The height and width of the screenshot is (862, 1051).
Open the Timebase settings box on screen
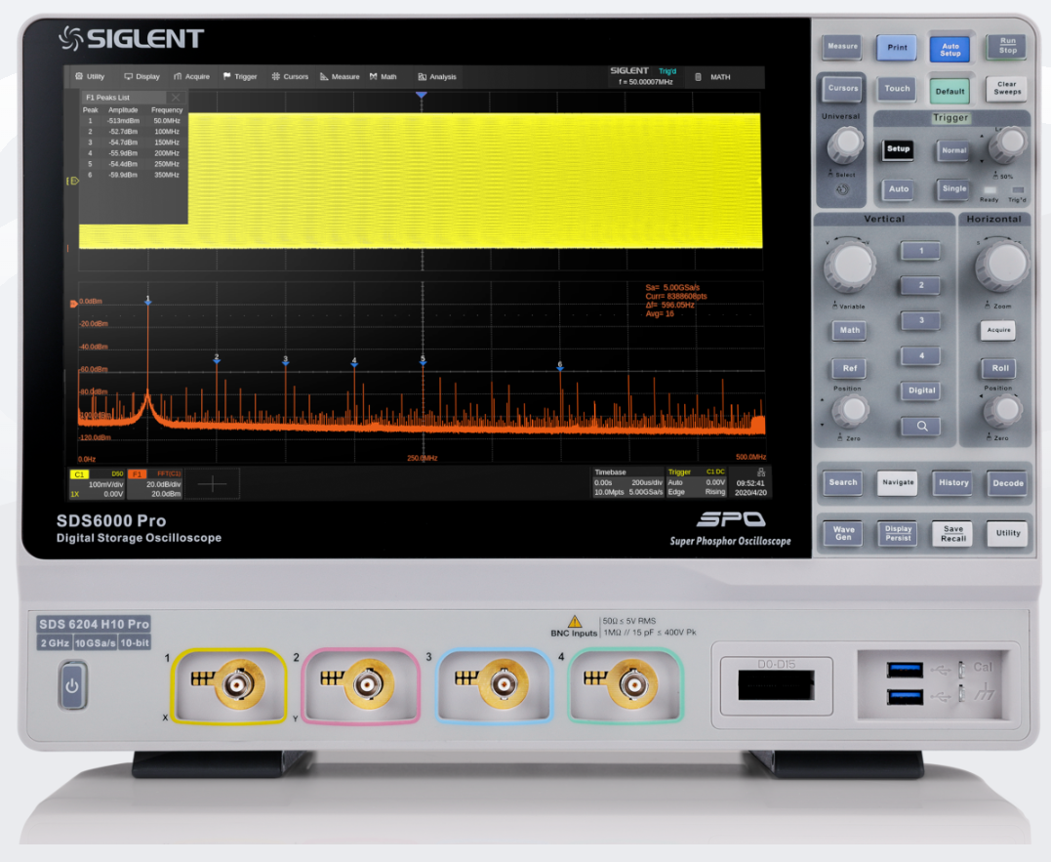[x=628, y=483]
